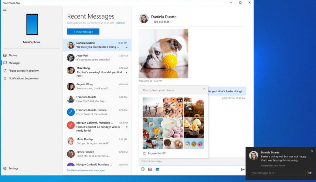Open Notifications (in preview) section
Image resolution: width=316 pixels, height=182 pixels.
pos(21,78)
